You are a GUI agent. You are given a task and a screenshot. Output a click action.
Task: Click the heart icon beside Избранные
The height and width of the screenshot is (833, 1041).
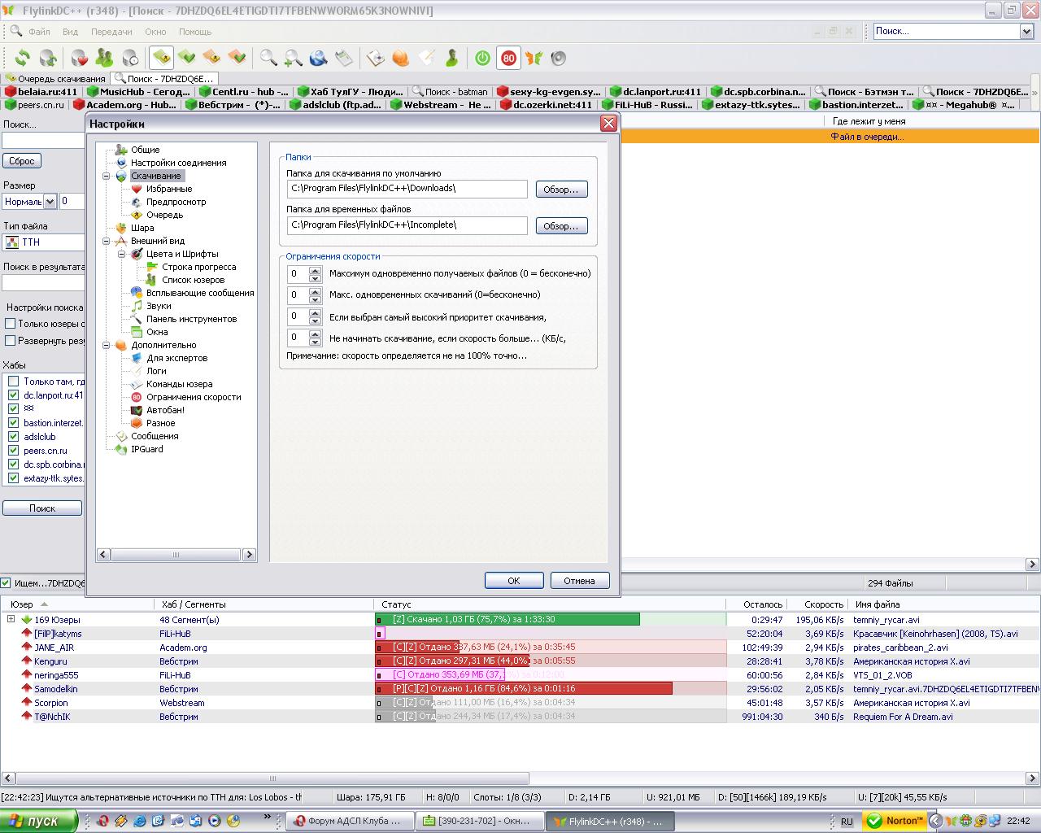click(x=137, y=189)
